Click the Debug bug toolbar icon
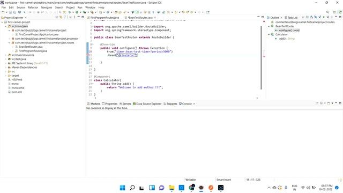This screenshot has height=193, width=343. coord(70,12)
